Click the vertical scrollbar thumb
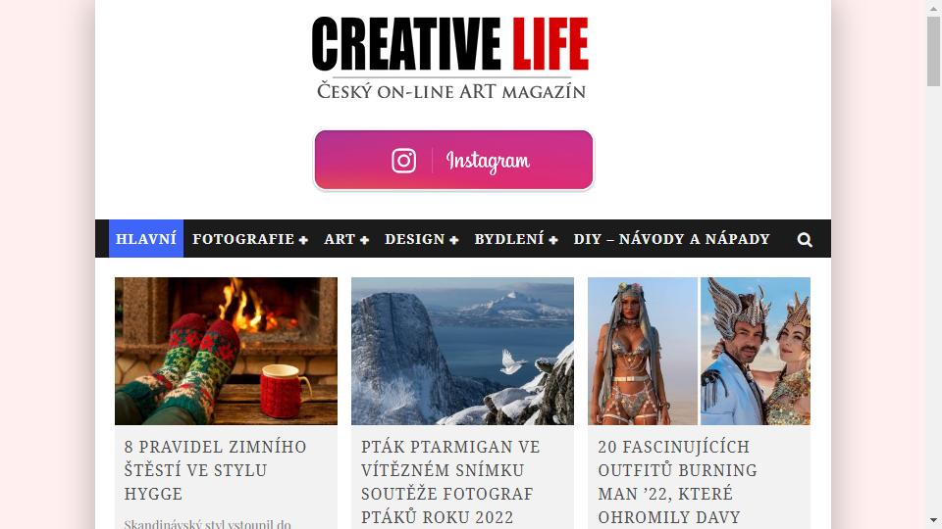Viewport: 942px width, 529px height. coord(933,52)
